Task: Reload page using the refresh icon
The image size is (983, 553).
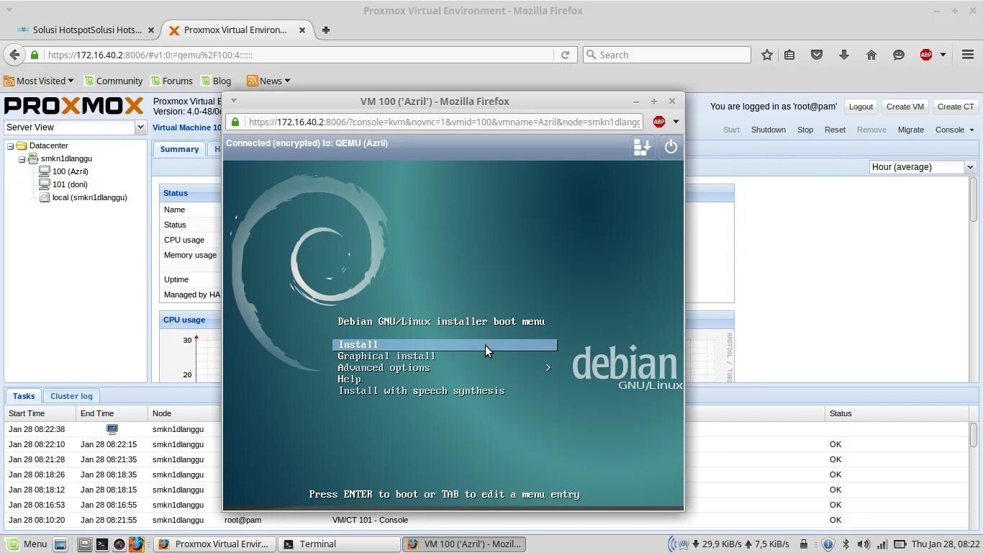Action: point(565,55)
